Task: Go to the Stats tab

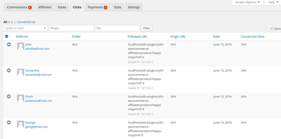Action: (117, 7)
